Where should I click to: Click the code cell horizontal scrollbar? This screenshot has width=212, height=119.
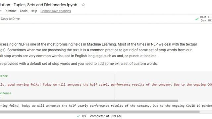point(89,100)
